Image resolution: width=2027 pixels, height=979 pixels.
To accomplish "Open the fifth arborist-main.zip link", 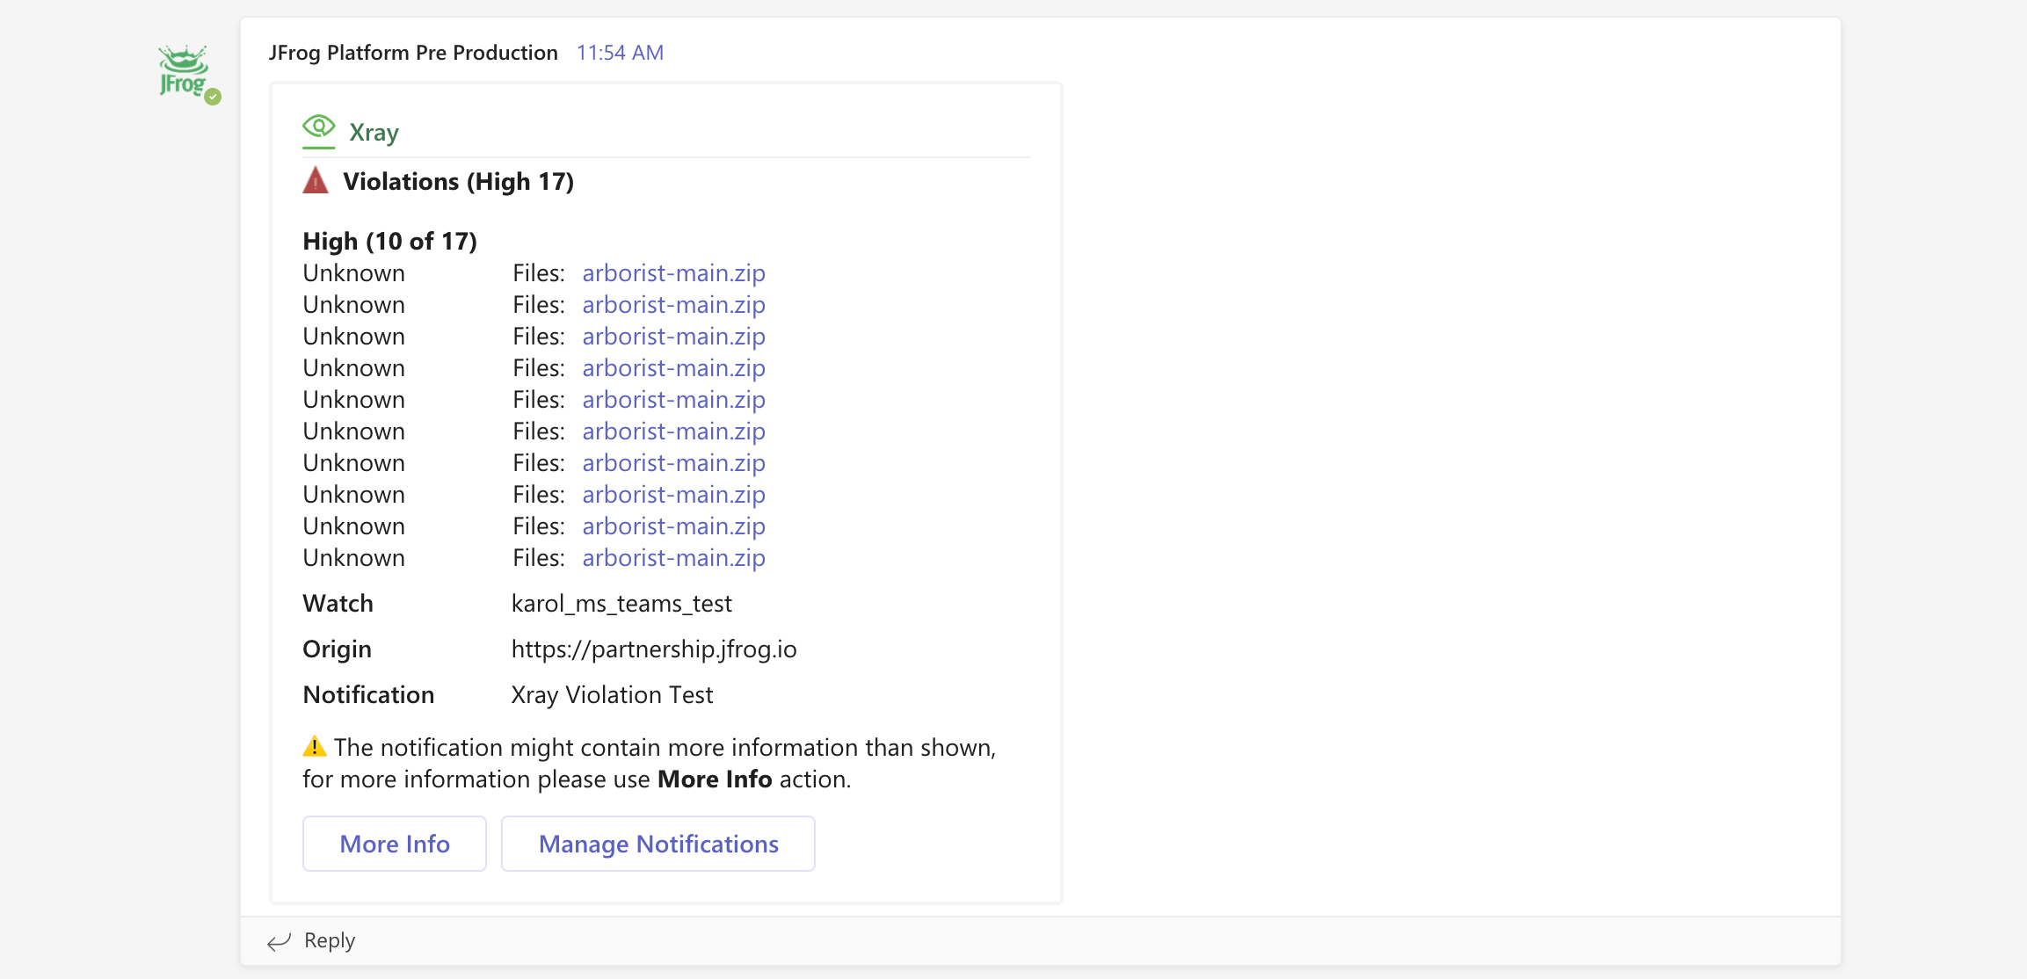I will (673, 400).
